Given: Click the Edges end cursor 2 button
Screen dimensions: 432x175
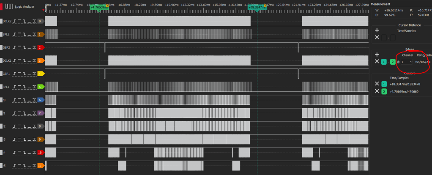Looking at the screenshot, I should (393, 62).
